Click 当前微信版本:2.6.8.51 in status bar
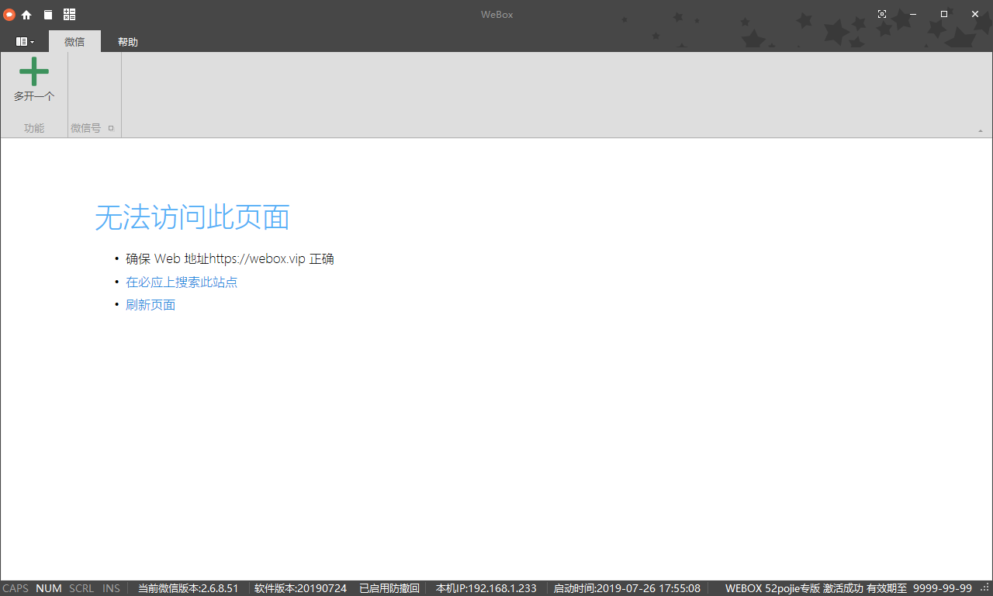This screenshot has width=993, height=596. [x=189, y=588]
